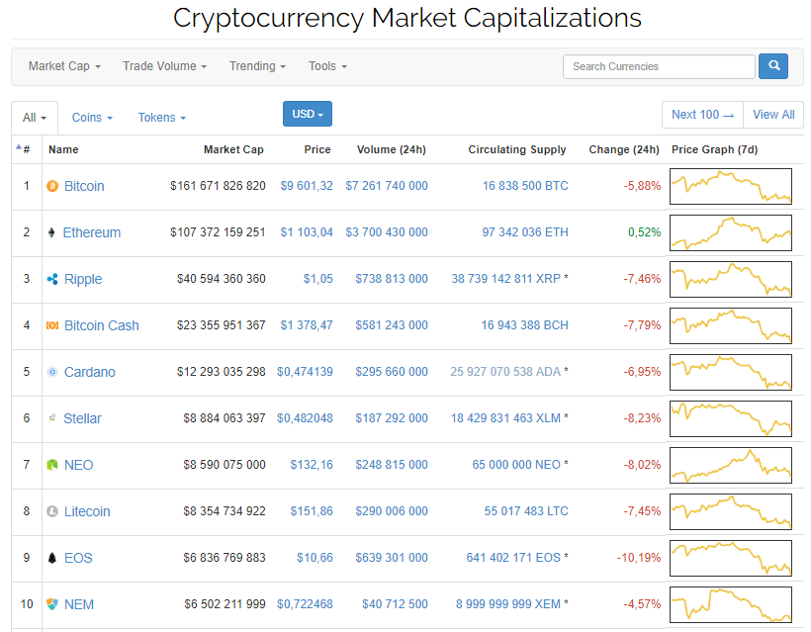
Task: Open the Stellar currency link
Action: pos(82,418)
